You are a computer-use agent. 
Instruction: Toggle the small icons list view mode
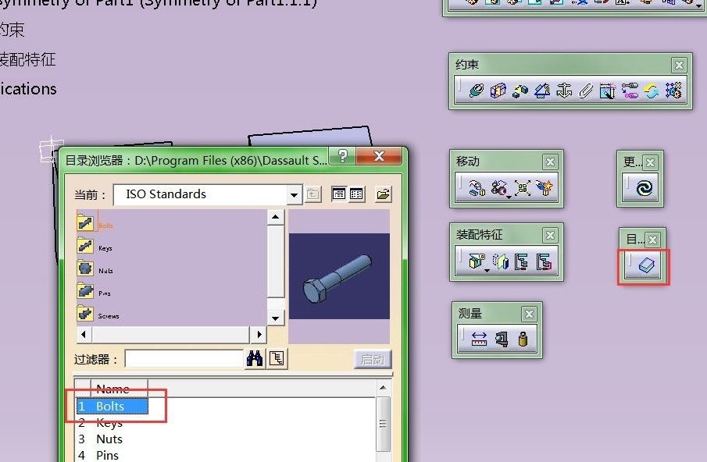click(x=356, y=194)
